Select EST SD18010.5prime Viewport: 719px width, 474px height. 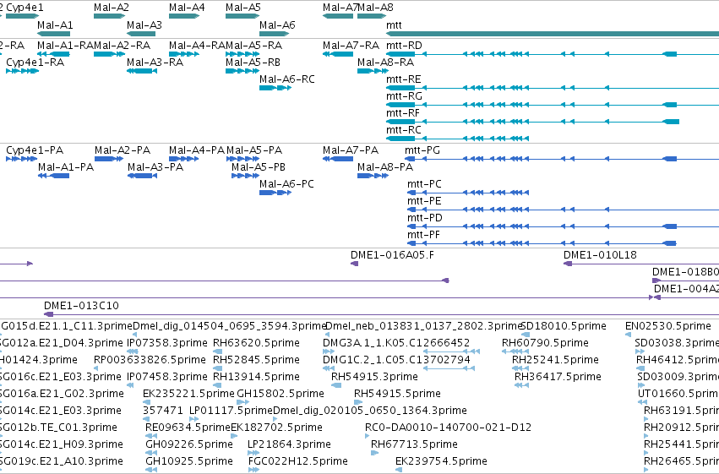(526, 335)
